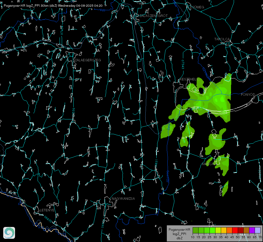Click the Somogy county label
263x242 pixels.
[x=168, y=177]
